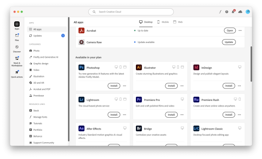Screen dimensions: 262x159
Task: Install Photoshop
Action: pyautogui.click(x=114, y=86)
